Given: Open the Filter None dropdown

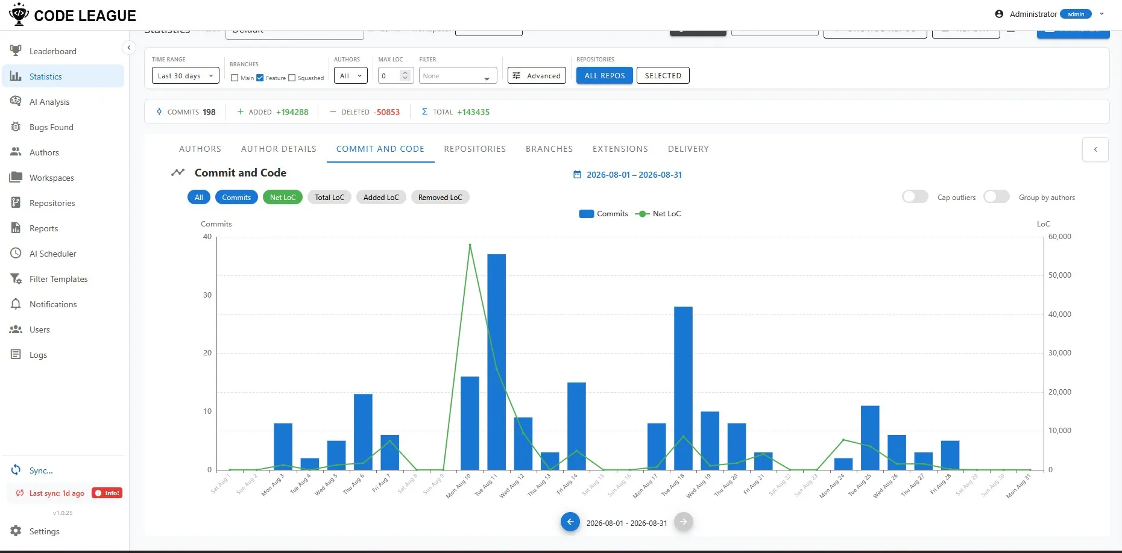Looking at the screenshot, I should tap(458, 75).
